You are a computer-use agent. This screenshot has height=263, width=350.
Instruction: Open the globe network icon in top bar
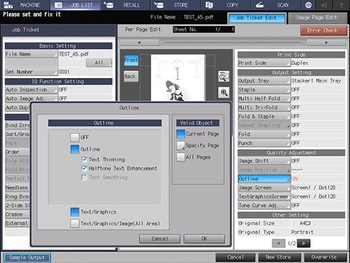pos(308,5)
